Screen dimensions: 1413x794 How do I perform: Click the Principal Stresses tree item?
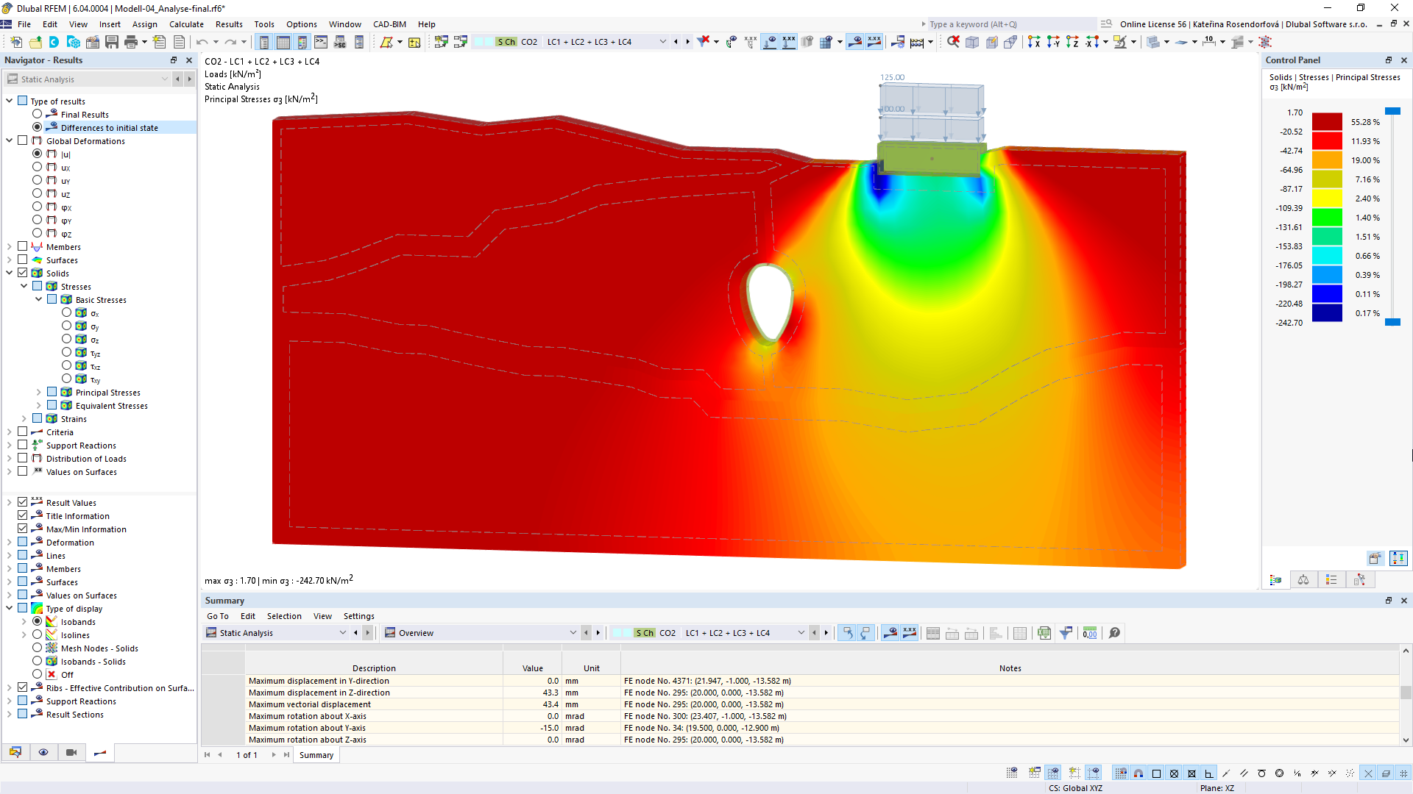point(107,392)
